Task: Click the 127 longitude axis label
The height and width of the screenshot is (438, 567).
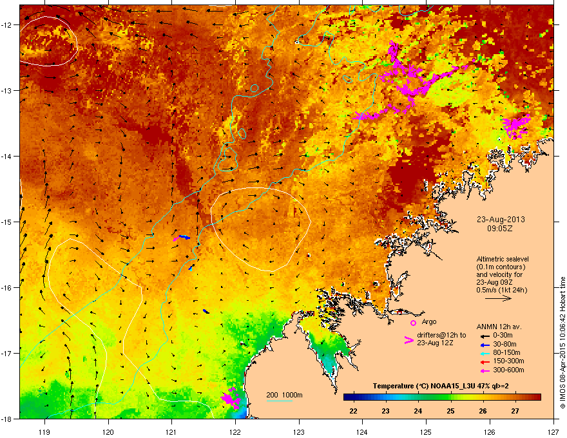Action: pos(553,432)
